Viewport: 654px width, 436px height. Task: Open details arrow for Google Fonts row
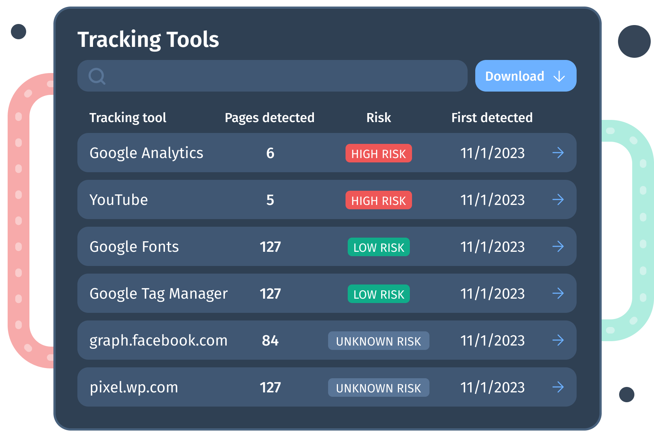tap(558, 247)
